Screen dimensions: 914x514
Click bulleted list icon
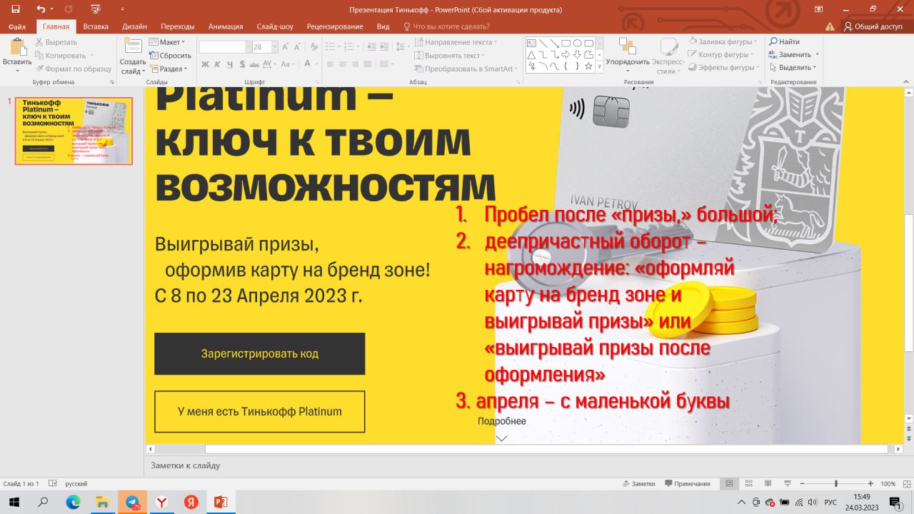331,46
